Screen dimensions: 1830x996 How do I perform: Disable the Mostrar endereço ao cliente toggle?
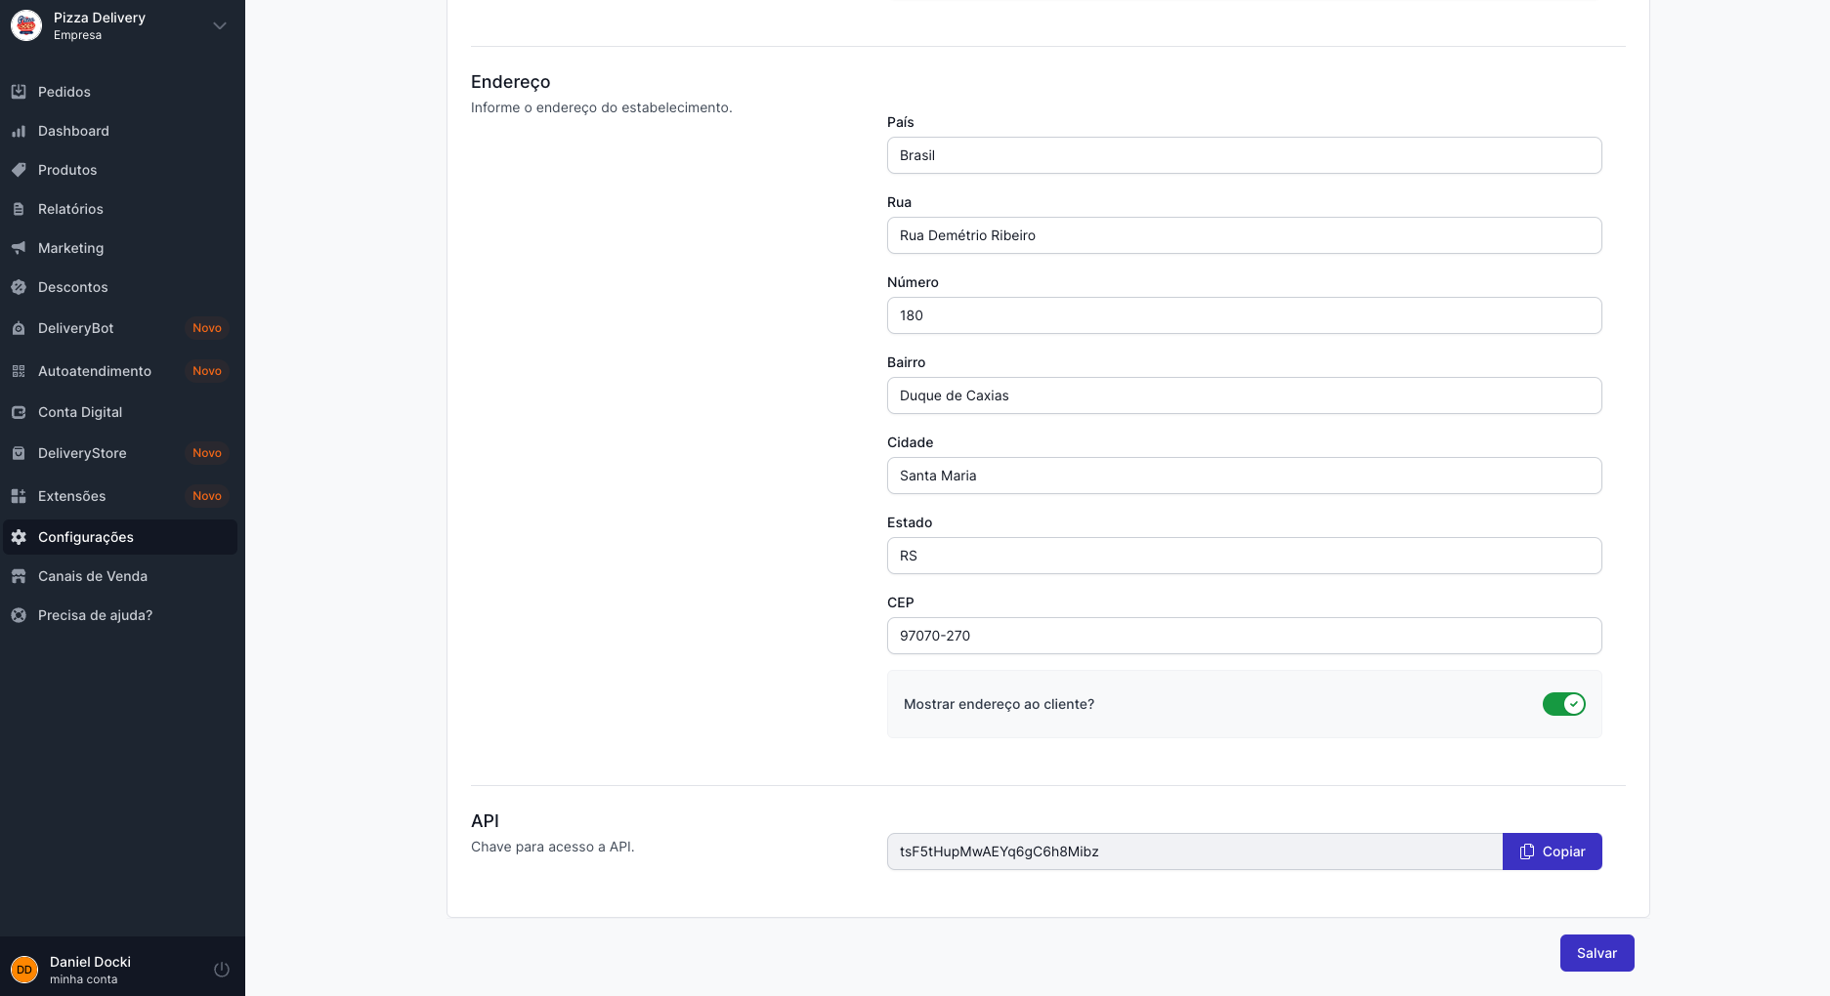click(1563, 704)
